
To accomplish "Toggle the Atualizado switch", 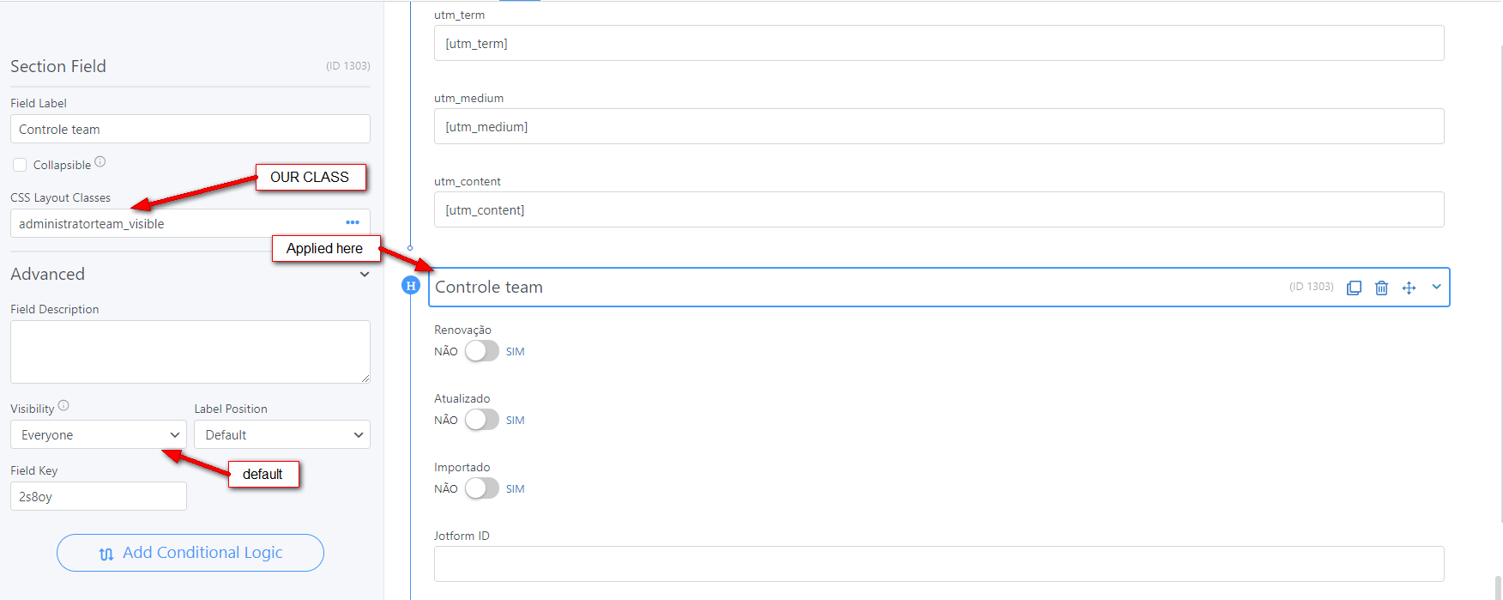I will [481, 420].
